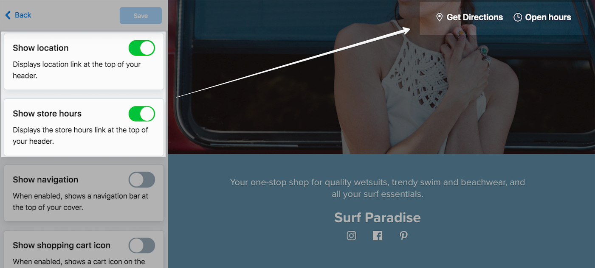Select the Show store hours settings card
Image resolution: width=595 pixels, height=268 pixels.
[x=84, y=127]
